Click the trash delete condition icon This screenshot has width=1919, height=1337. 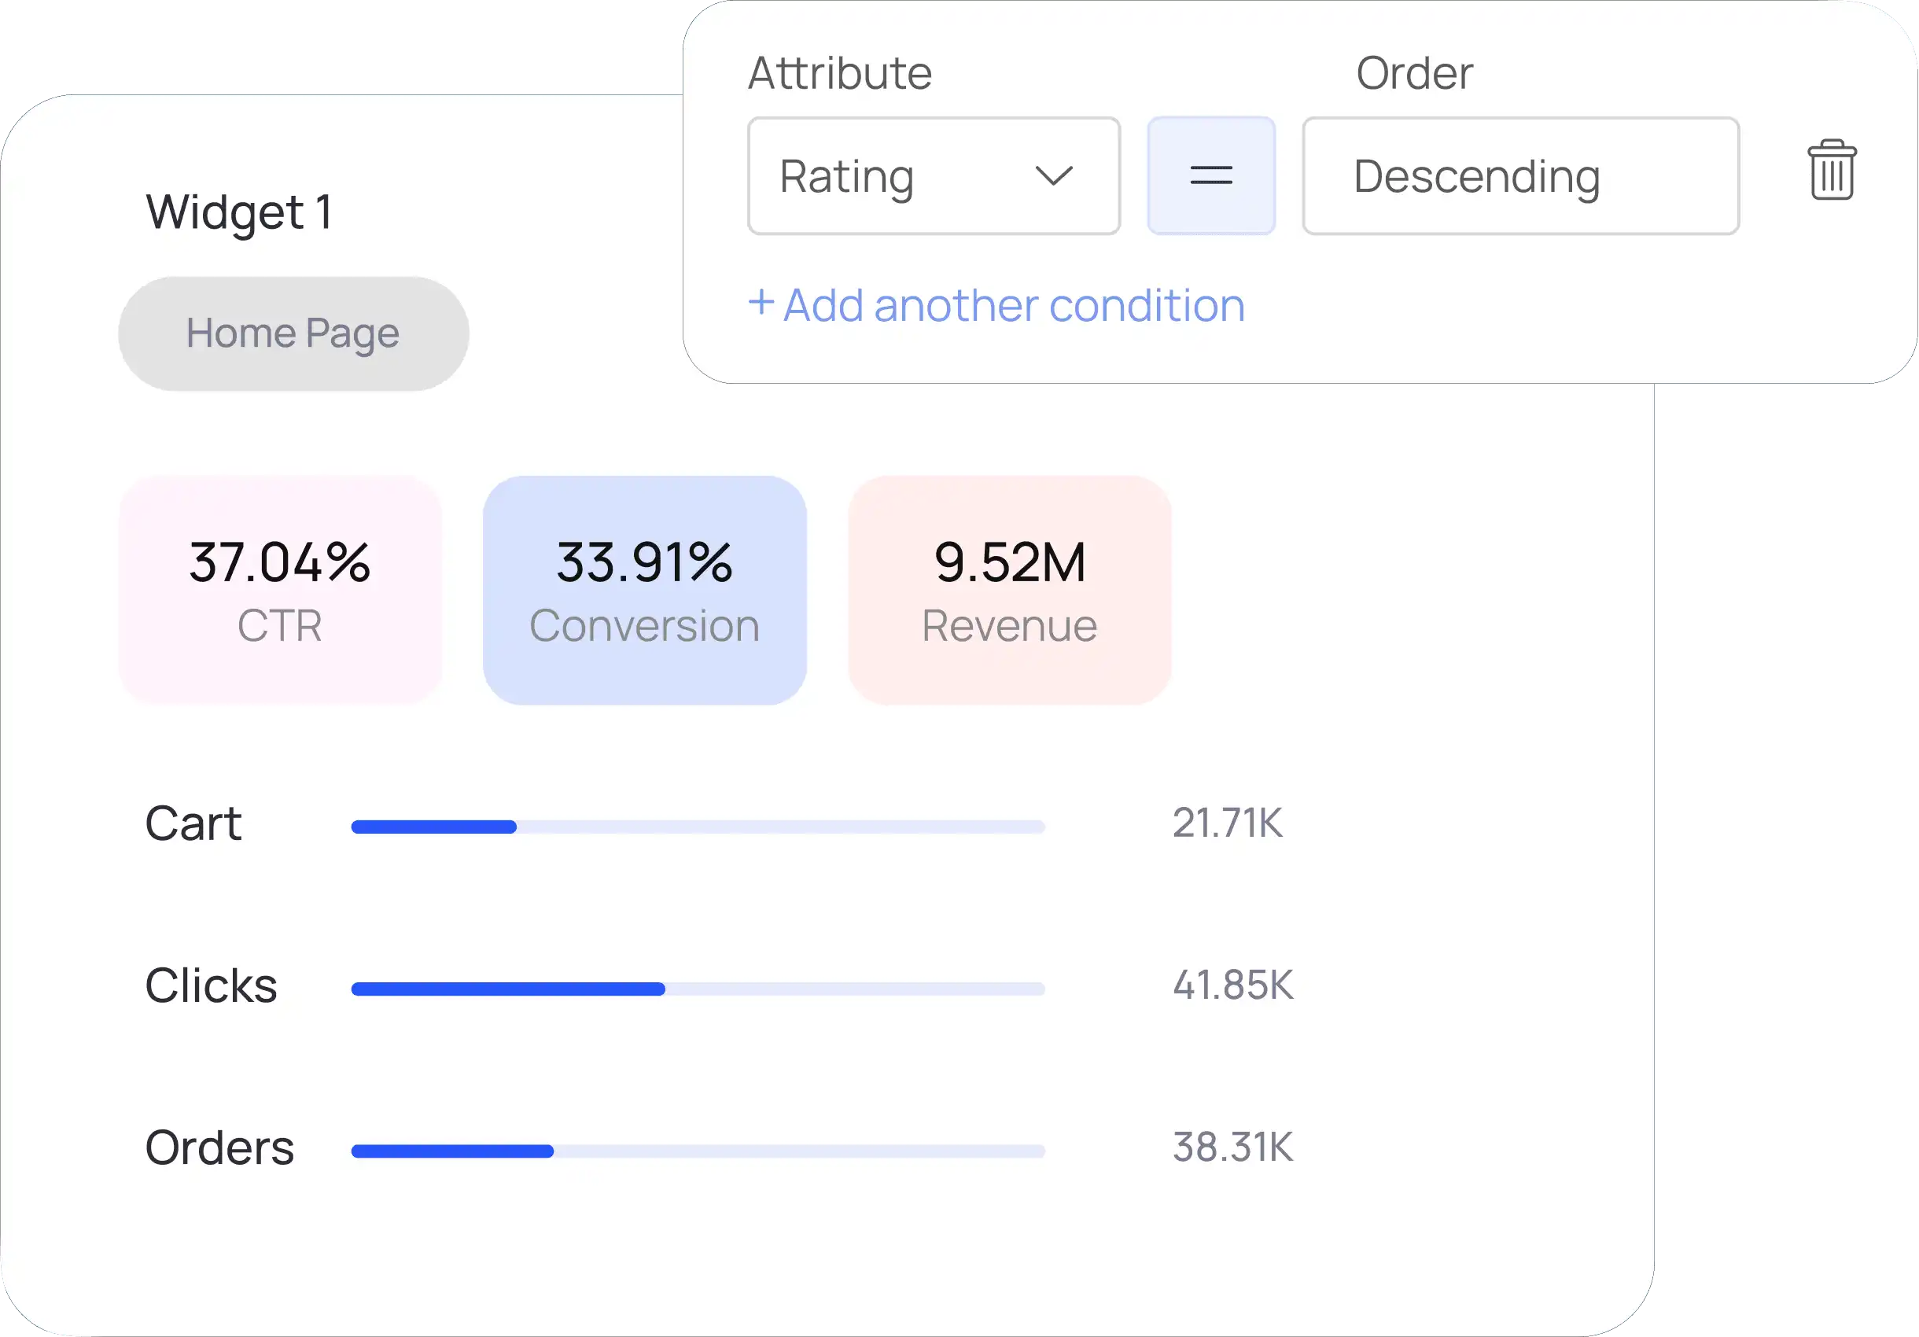[1831, 171]
